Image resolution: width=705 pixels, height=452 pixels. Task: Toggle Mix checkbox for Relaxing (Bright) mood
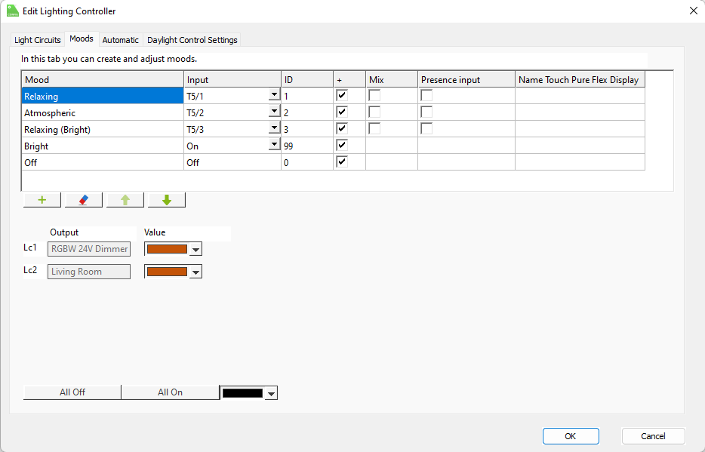[374, 129]
